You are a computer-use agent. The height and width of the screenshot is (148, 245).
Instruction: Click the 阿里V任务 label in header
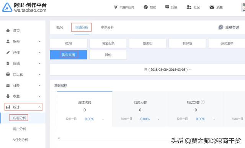127,7
